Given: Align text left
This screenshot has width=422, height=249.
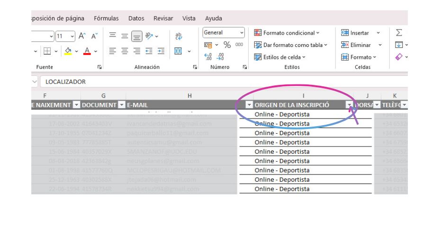Looking at the screenshot, I should point(113,51).
